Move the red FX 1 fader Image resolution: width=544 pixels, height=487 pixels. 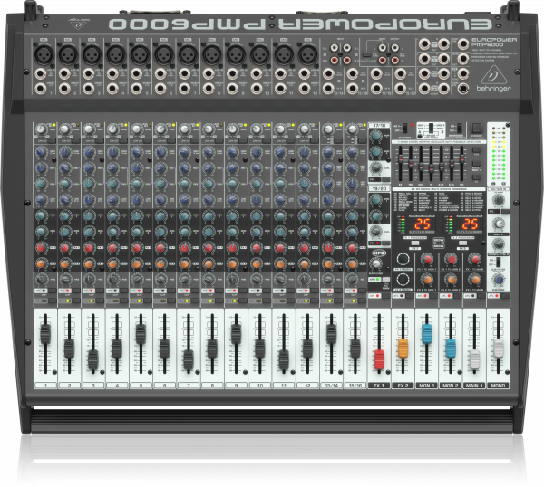click(x=379, y=359)
